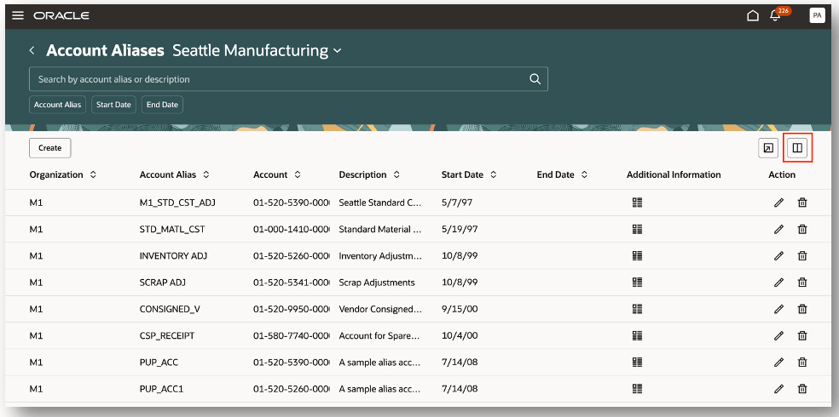Click the M1_STD_CST_ADJ alias cell

[x=177, y=203]
